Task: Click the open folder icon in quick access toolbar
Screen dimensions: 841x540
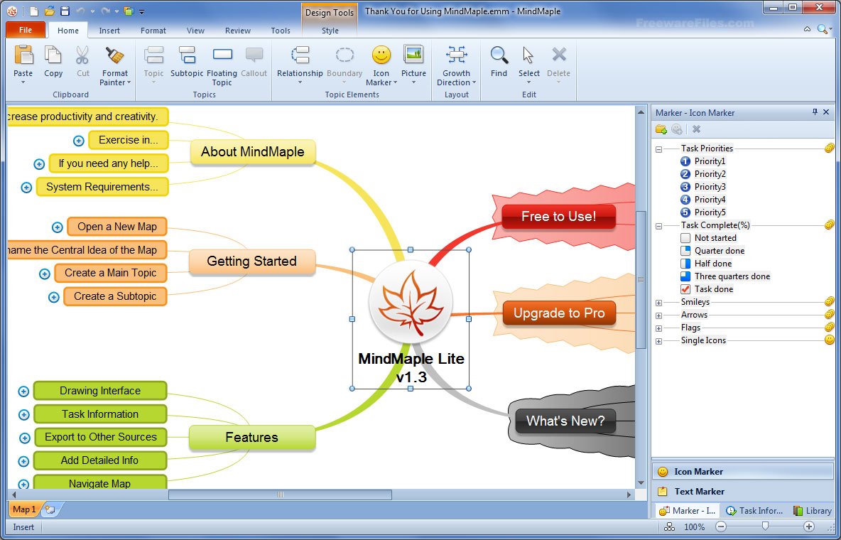Action: pos(49,11)
